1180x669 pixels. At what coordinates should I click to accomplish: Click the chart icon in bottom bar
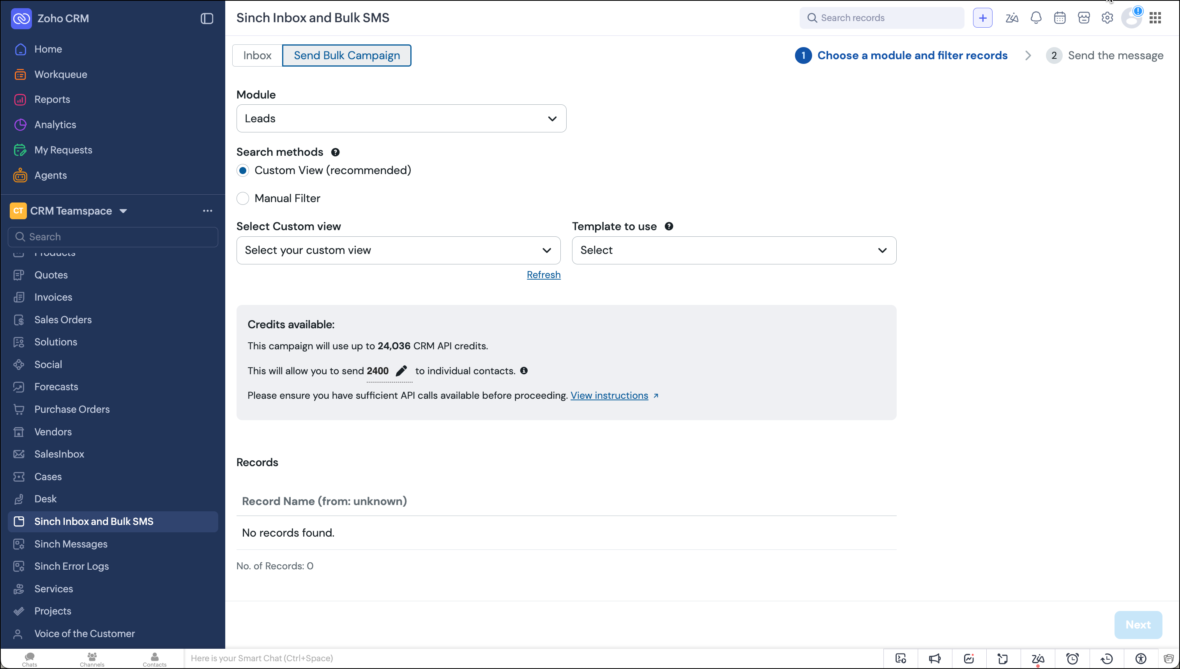tap(969, 658)
